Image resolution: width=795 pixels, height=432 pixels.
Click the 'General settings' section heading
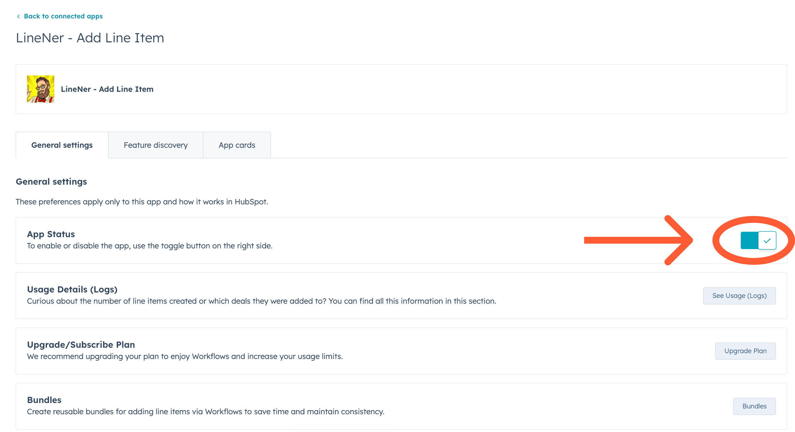click(52, 182)
